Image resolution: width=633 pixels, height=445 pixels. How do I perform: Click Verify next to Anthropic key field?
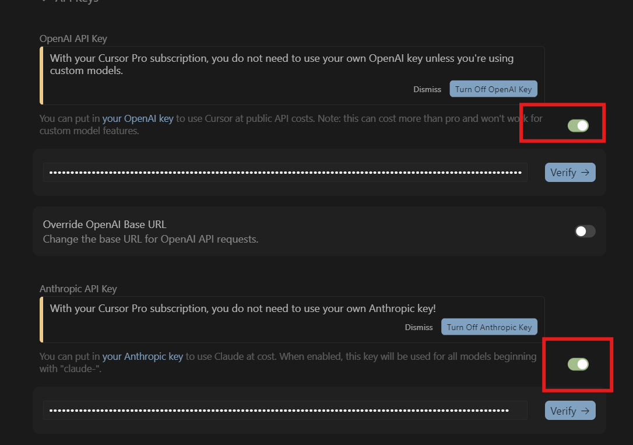pos(570,411)
